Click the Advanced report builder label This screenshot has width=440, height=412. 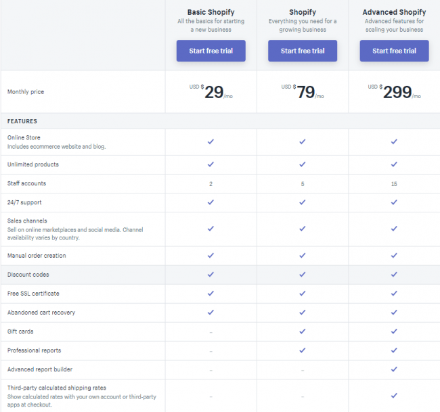40,369
